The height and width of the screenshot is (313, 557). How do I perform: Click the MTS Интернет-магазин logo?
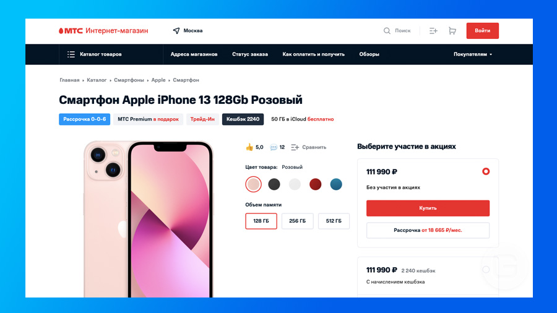point(103,31)
